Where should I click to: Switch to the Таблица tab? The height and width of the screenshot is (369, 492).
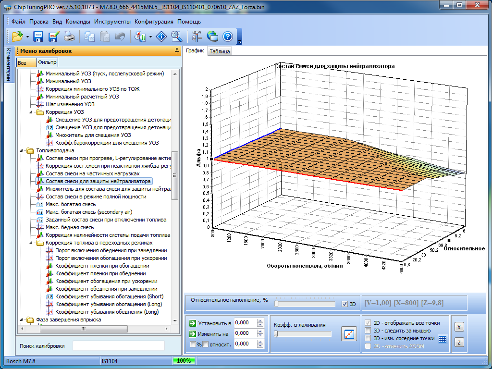(x=220, y=51)
